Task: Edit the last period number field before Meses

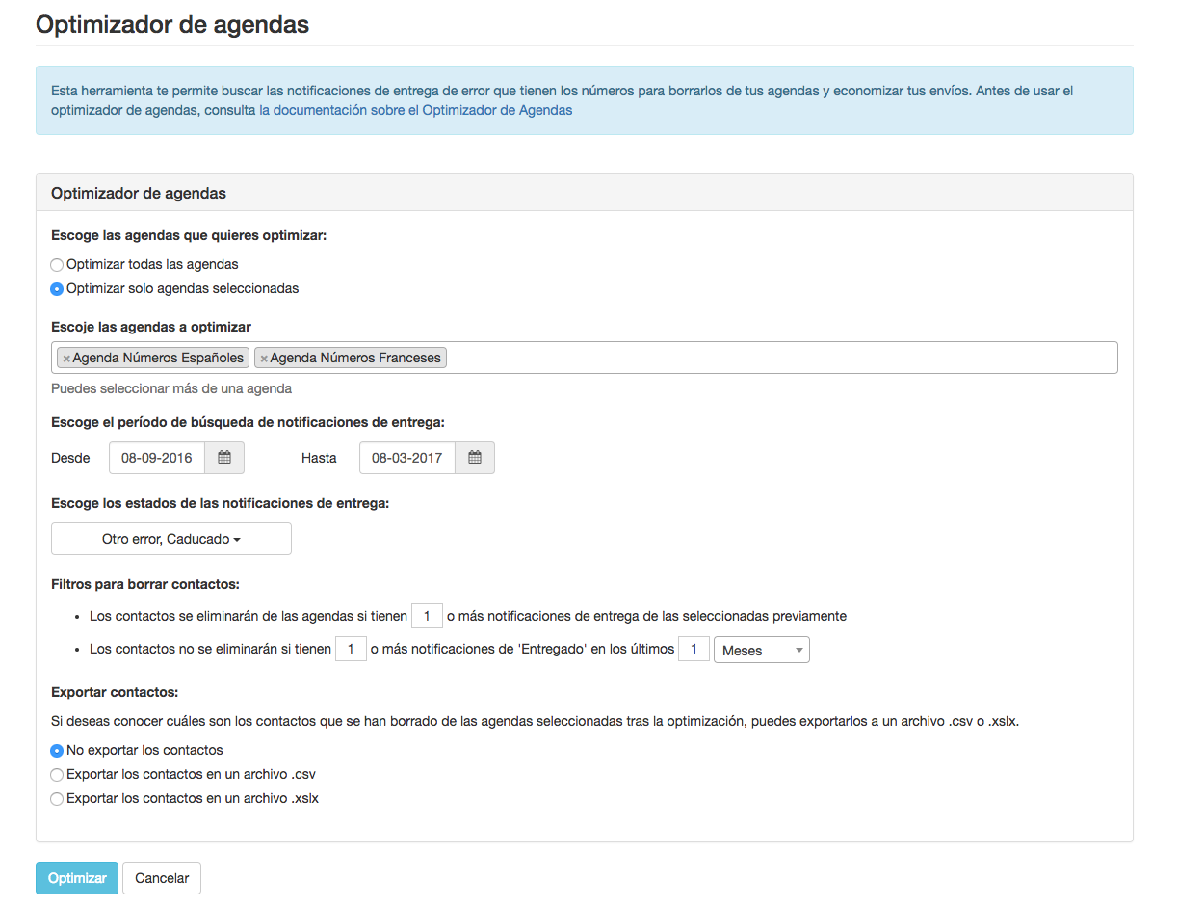Action: coord(694,650)
